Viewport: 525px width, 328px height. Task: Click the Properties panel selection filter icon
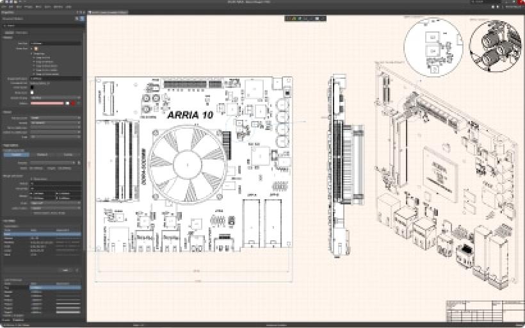tap(77, 19)
